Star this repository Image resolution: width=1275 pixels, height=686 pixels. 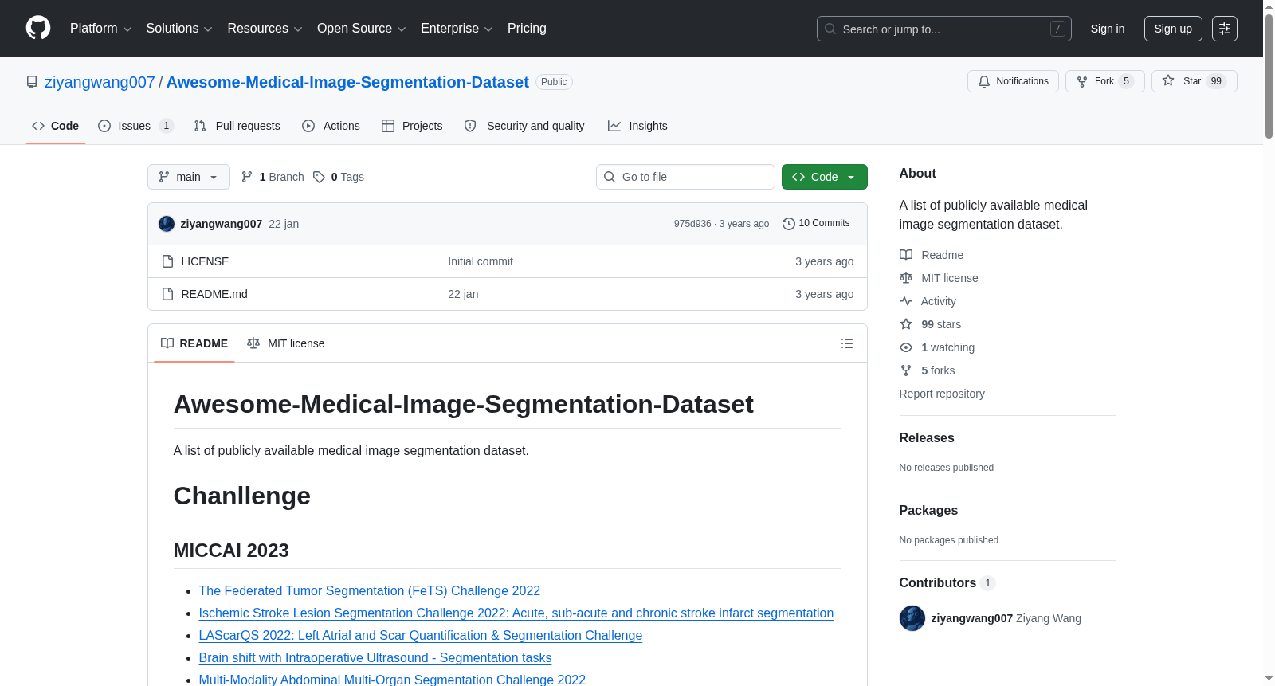point(1194,81)
